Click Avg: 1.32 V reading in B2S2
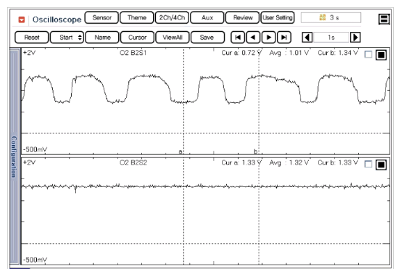The height and width of the screenshot is (275, 400). coord(289,162)
